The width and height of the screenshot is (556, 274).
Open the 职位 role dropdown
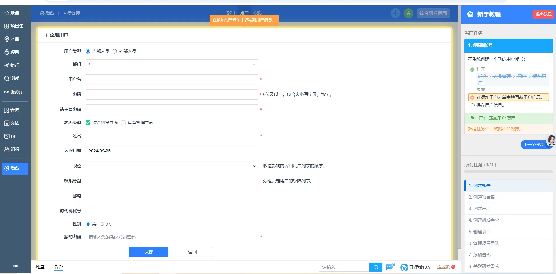pos(172,166)
